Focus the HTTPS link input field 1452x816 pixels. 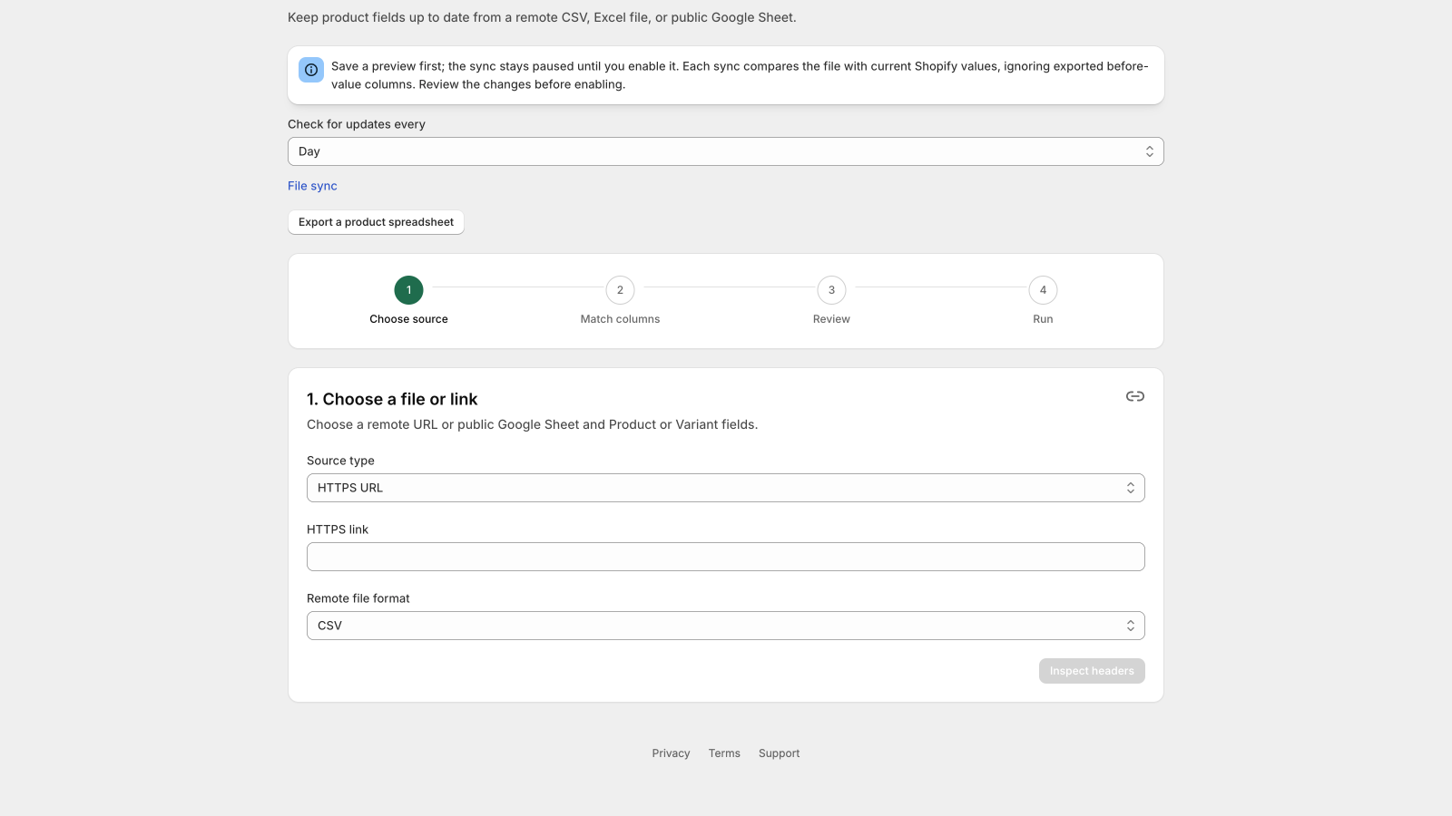[726, 557]
